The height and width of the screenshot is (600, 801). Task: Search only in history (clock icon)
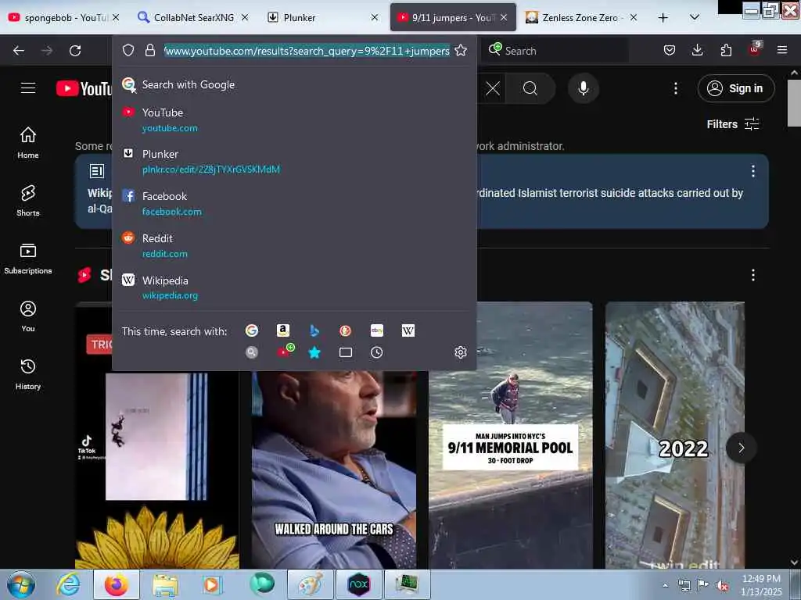click(x=377, y=352)
